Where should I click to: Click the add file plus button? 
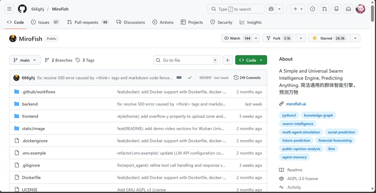pyautogui.click(x=228, y=60)
